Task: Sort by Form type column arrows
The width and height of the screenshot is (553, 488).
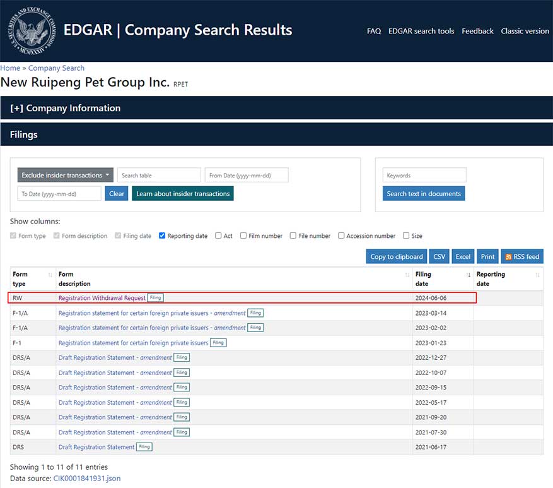Action: coord(50,275)
